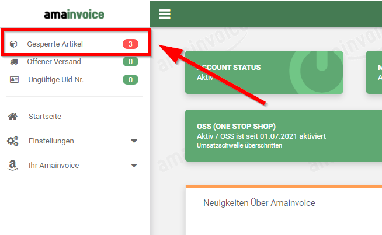
Task: Open the OSS (One Stop Shop) card
Action: tap(283, 135)
